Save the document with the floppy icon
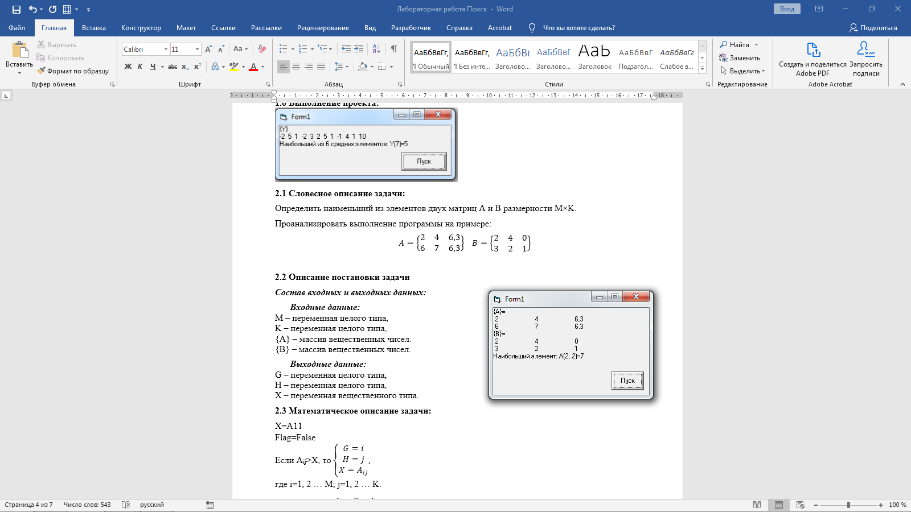Screen dimensions: 911x512 coord(17,9)
